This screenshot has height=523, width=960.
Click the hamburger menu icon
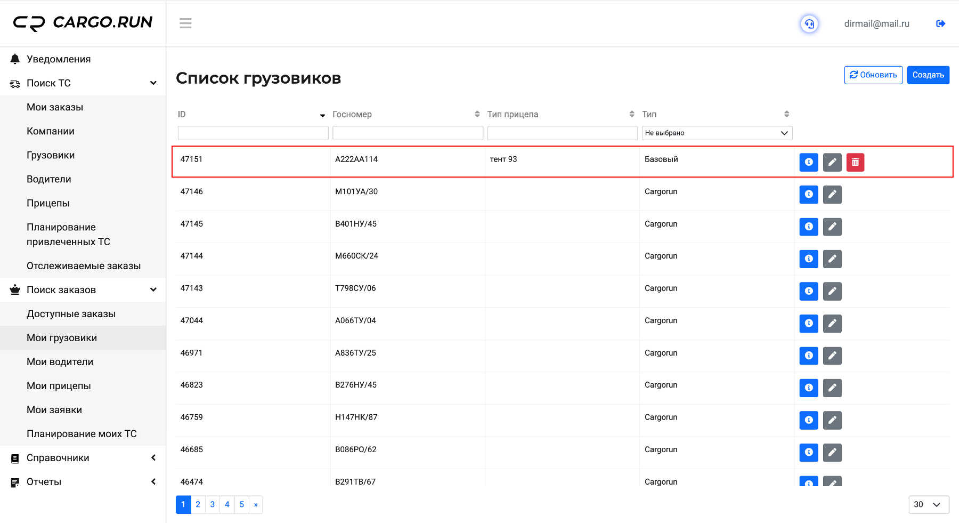(x=185, y=23)
